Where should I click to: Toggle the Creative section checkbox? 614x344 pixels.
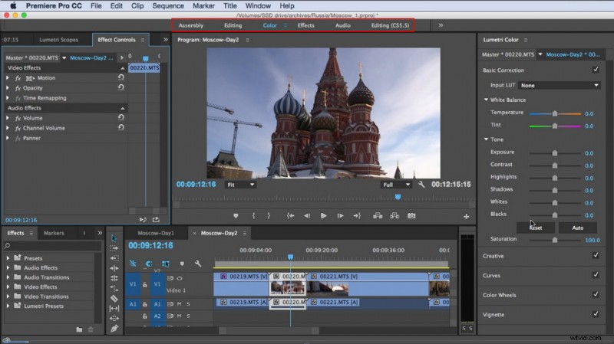596,255
